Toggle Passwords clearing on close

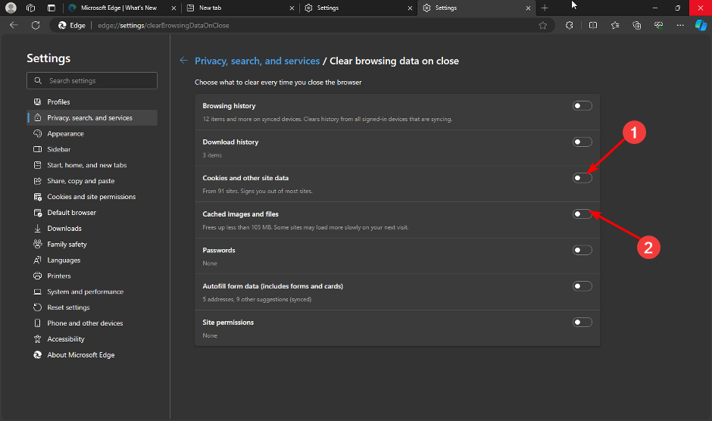click(582, 250)
